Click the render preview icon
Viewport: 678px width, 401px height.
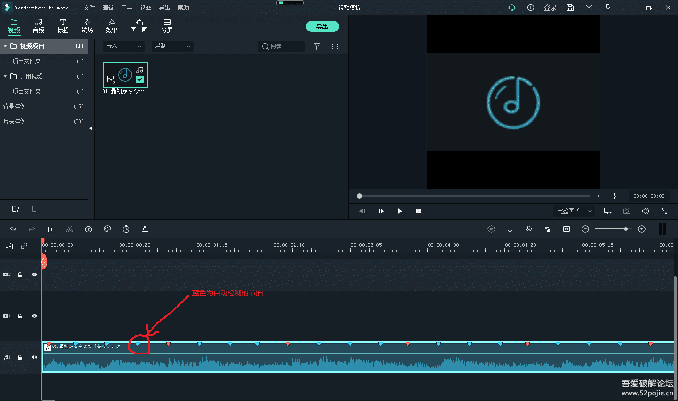tap(491, 229)
